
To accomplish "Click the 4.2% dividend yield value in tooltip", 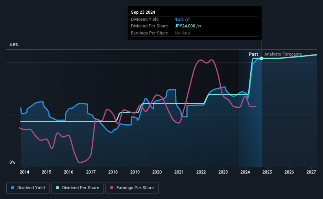I will (x=179, y=19).
